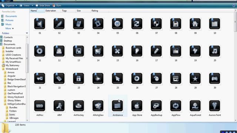Select the light bulb icon file 16

(137, 51)
